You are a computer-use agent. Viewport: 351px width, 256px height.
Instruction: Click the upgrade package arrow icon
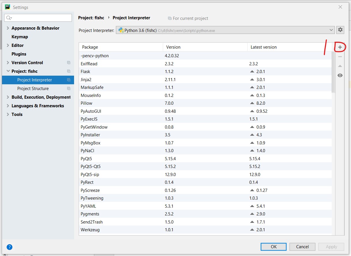click(x=340, y=66)
